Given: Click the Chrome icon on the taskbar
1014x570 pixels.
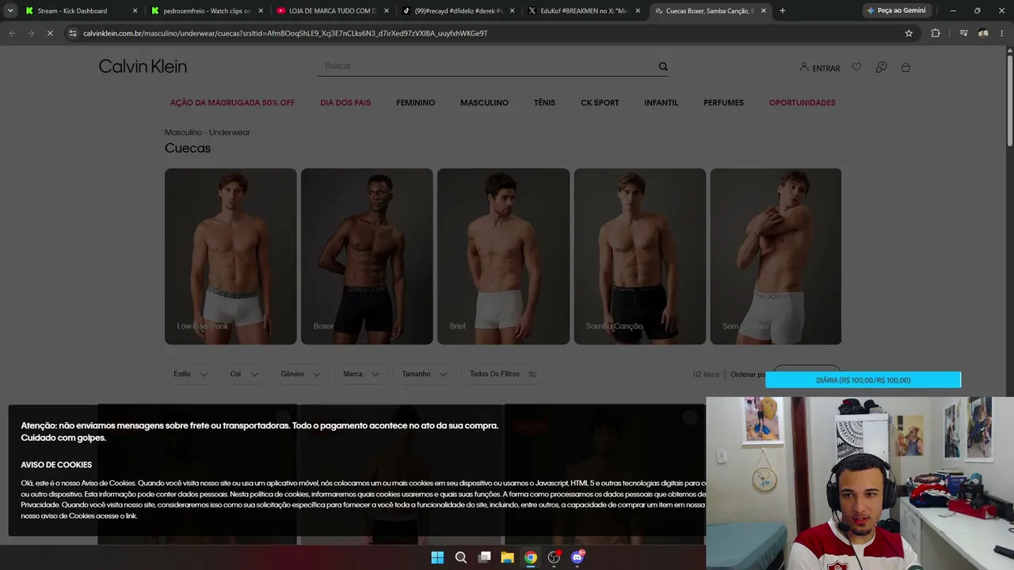Looking at the screenshot, I should [531, 557].
